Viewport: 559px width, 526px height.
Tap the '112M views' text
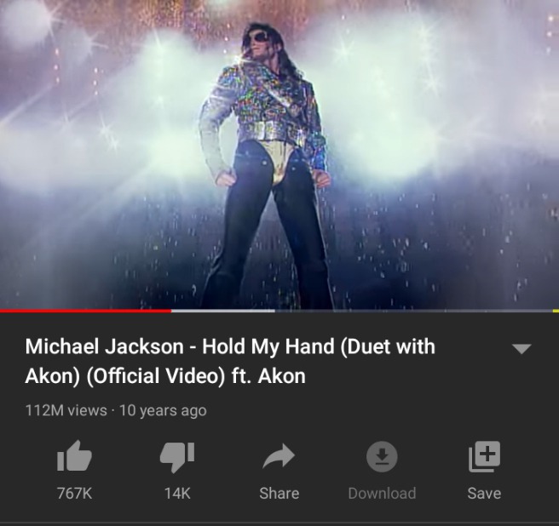pos(66,410)
